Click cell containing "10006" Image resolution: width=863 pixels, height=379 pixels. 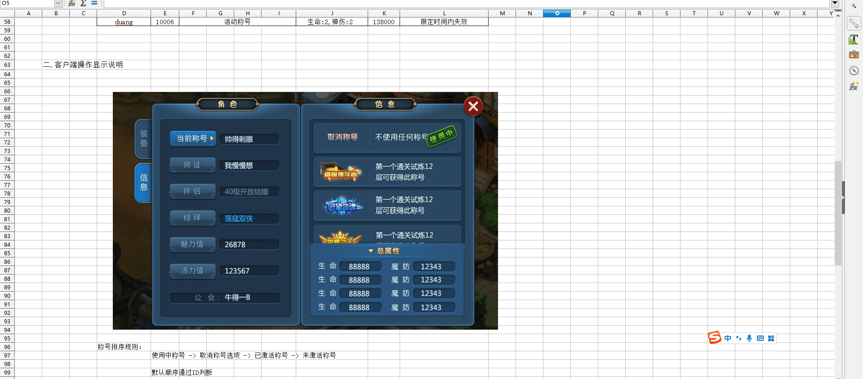[x=165, y=22]
